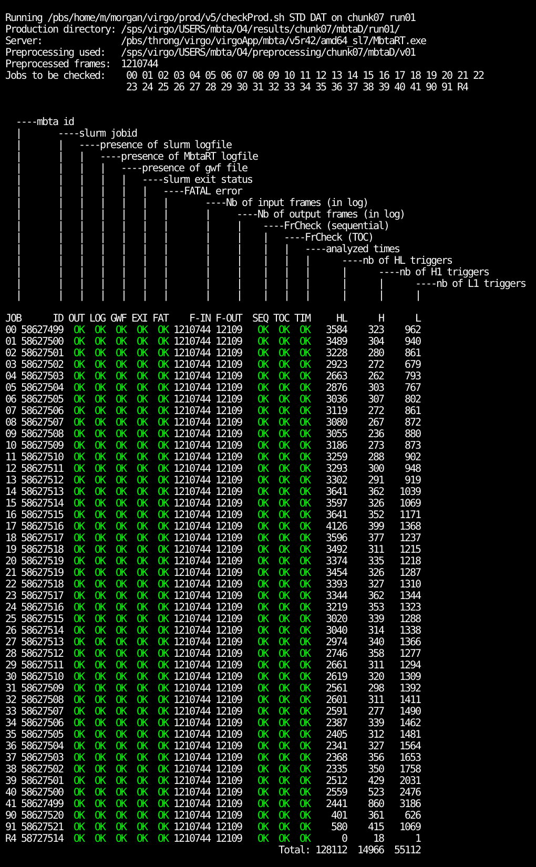The width and height of the screenshot is (536, 867).
Task: Click the production directory path
Action: pyautogui.click(x=260, y=29)
